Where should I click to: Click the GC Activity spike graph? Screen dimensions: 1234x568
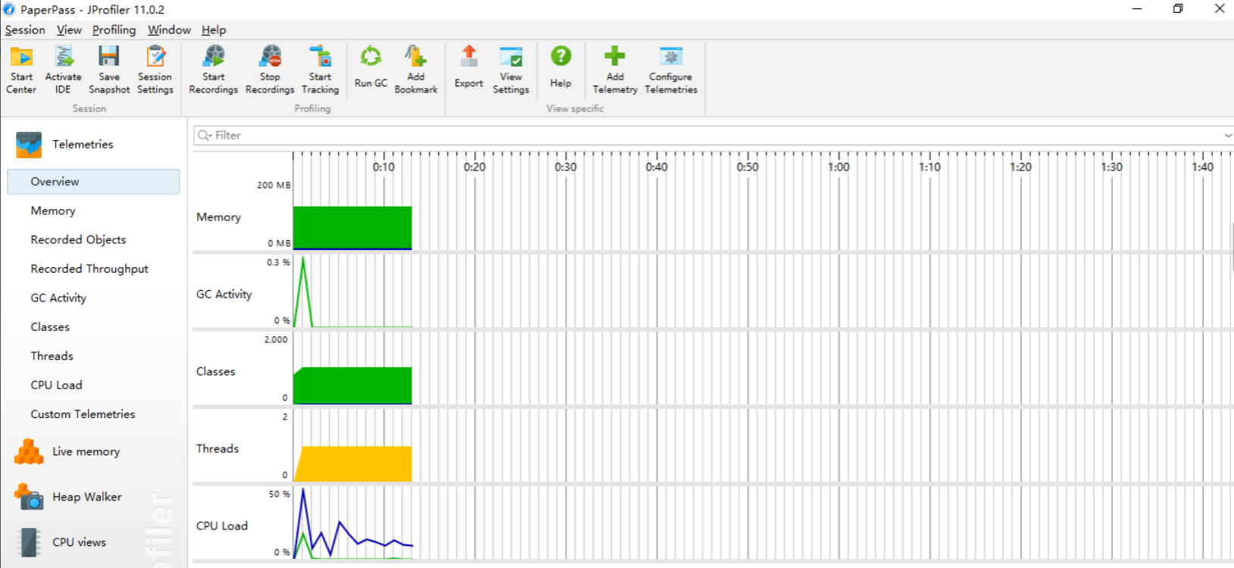pyautogui.click(x=303, y=292)
